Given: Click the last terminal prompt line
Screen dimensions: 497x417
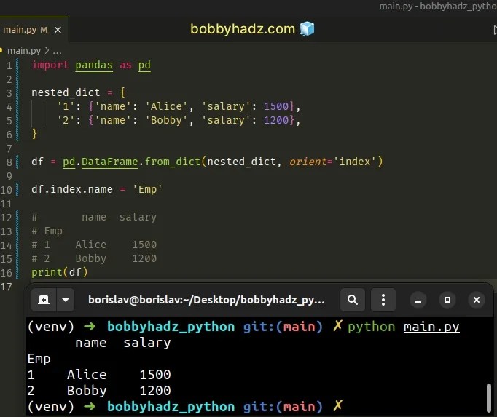Looking at the screenshot, I should pos(185,407).
